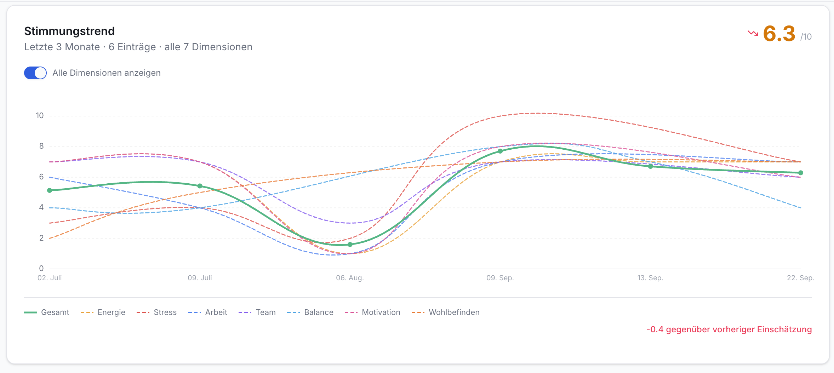The height and width of the screenshot is (373, 834).
Task: Select the Team legend entry
Action: (257, 312)
